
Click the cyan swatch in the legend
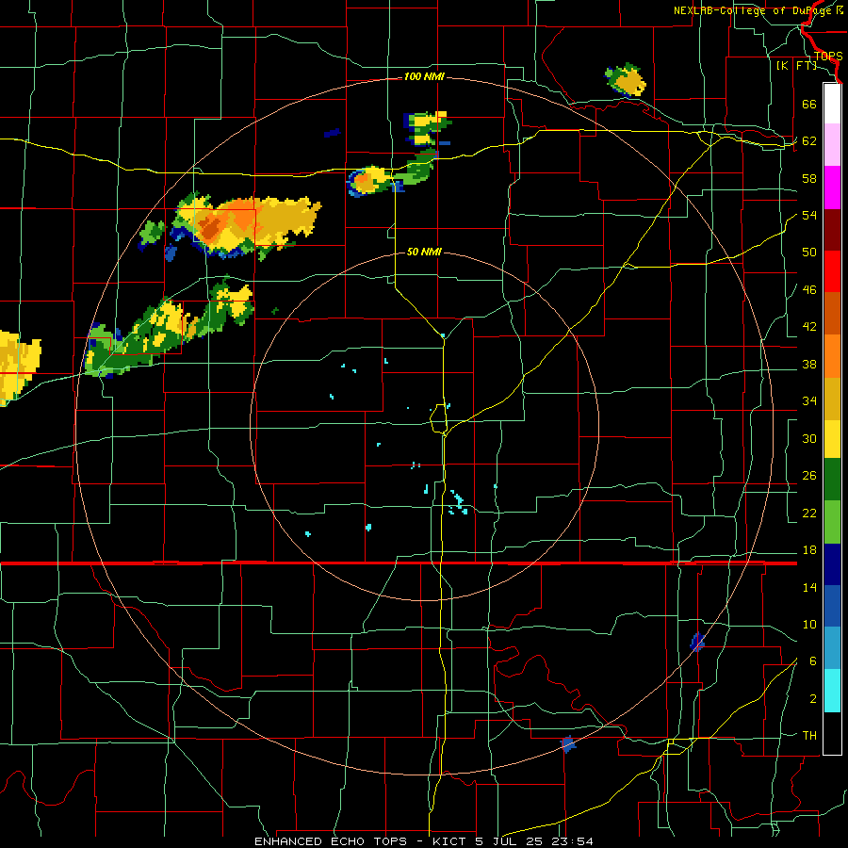[832, 691]
